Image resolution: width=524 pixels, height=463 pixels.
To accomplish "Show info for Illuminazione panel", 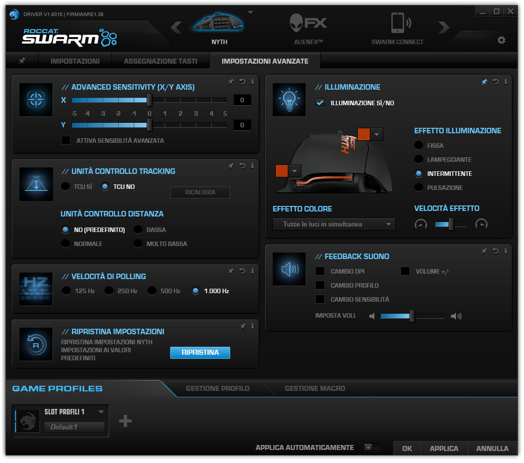I will click(x=505, y=81).
